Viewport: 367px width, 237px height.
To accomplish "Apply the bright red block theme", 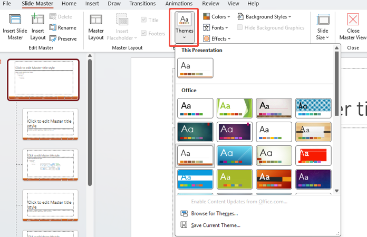I will pyautogui.click(x=313, y=156).
